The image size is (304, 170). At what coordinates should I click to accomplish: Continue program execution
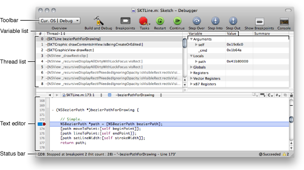click(177, 21)
